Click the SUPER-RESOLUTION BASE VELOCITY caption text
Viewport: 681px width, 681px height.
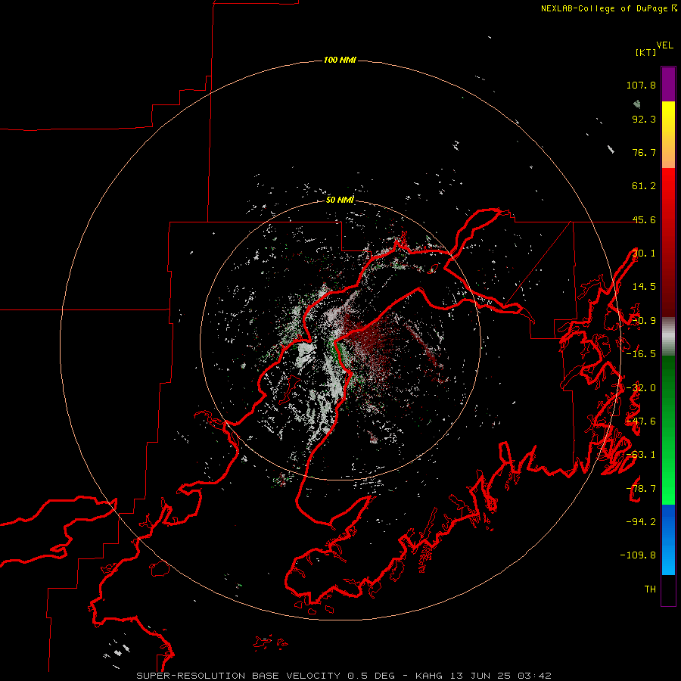tap(238, 676)
